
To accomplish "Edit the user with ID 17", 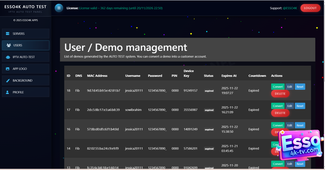I will (290, 106).
